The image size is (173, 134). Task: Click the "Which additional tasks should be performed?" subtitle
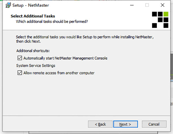[52, 21]
